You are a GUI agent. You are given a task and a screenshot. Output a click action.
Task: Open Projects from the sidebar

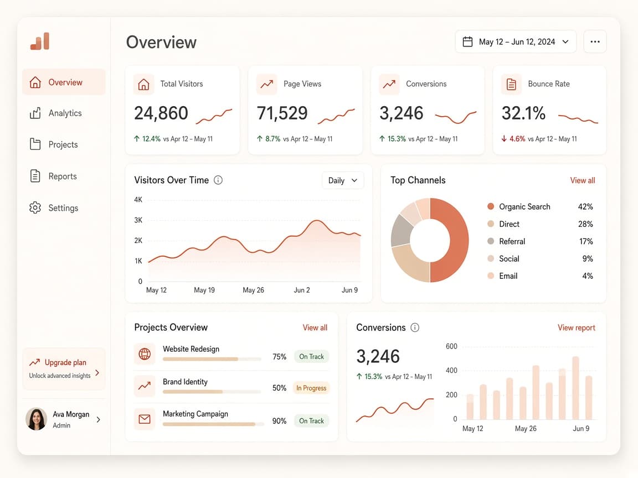64,144
